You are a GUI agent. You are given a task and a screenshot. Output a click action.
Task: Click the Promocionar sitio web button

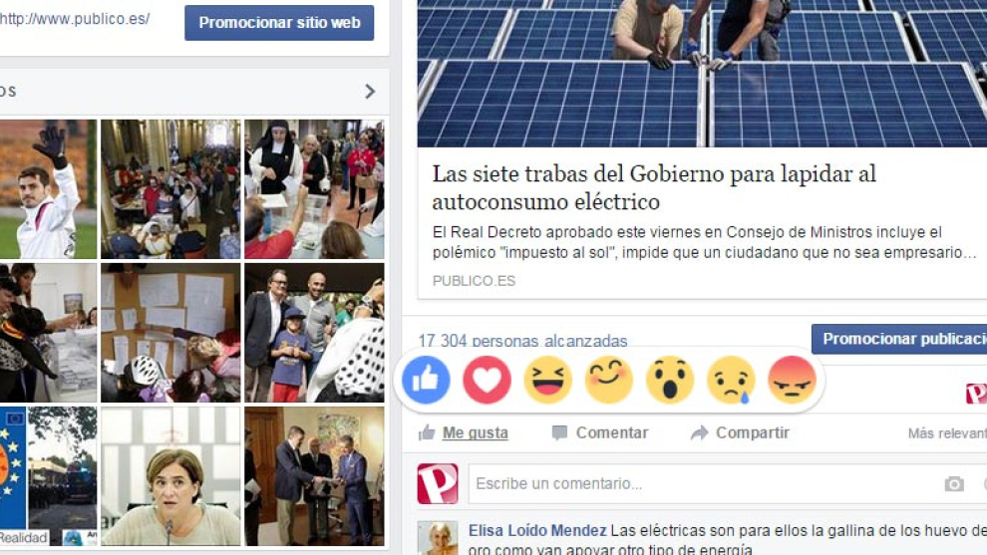coord(279,23)
